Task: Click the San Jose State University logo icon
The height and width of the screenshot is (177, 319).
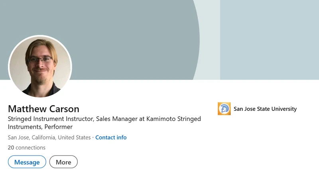Action: (x=224, y=109)
